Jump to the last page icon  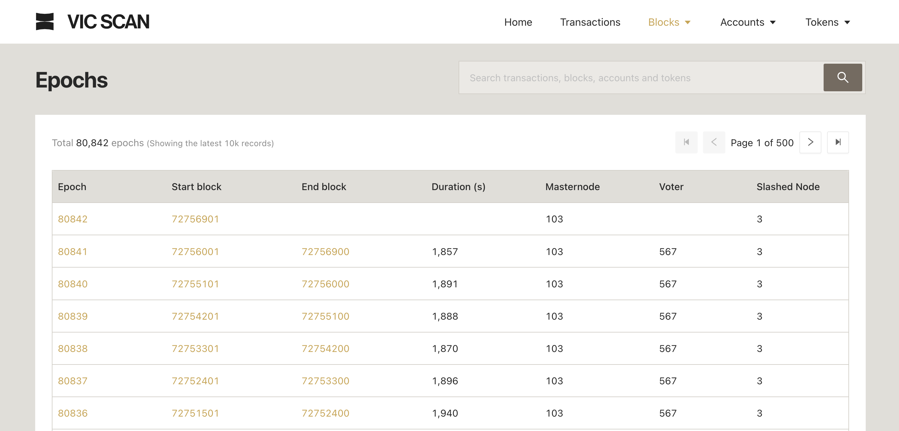(x=837, y=142)
